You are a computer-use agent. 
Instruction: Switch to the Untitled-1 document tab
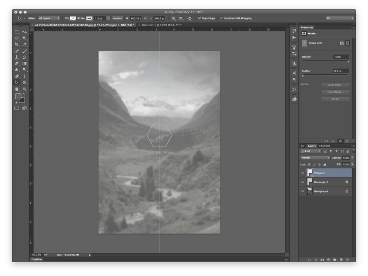(x=161, y=25)
